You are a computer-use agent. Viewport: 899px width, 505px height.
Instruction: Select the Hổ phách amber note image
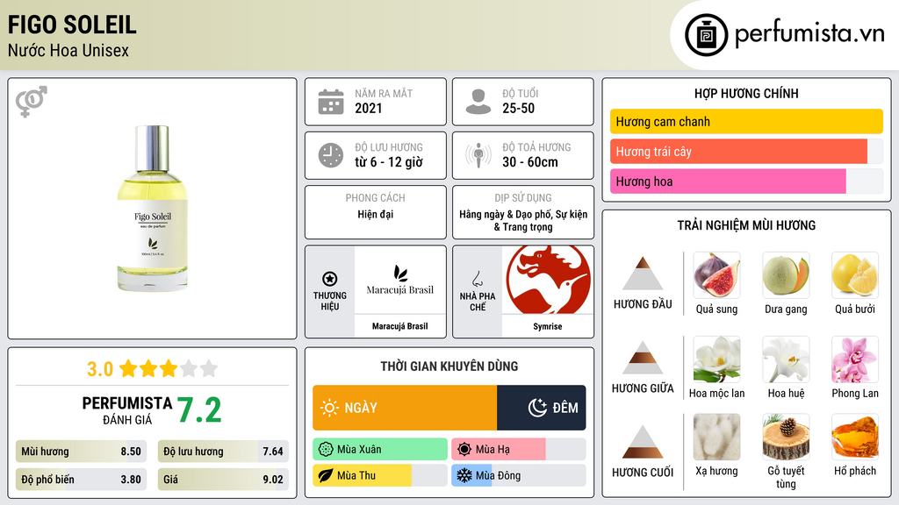pos(855,437)
